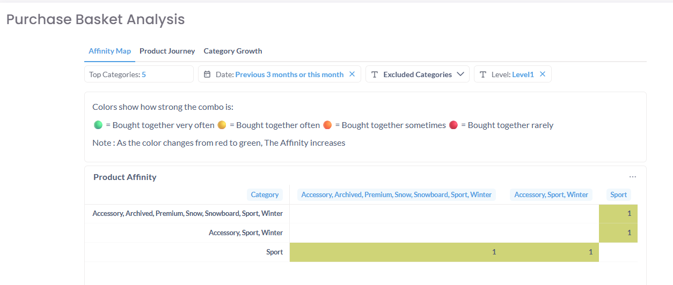Click the Accessory, Sport, Winter row label
Image resolution: width=673 pixels, height=285 pixels.
245,233
